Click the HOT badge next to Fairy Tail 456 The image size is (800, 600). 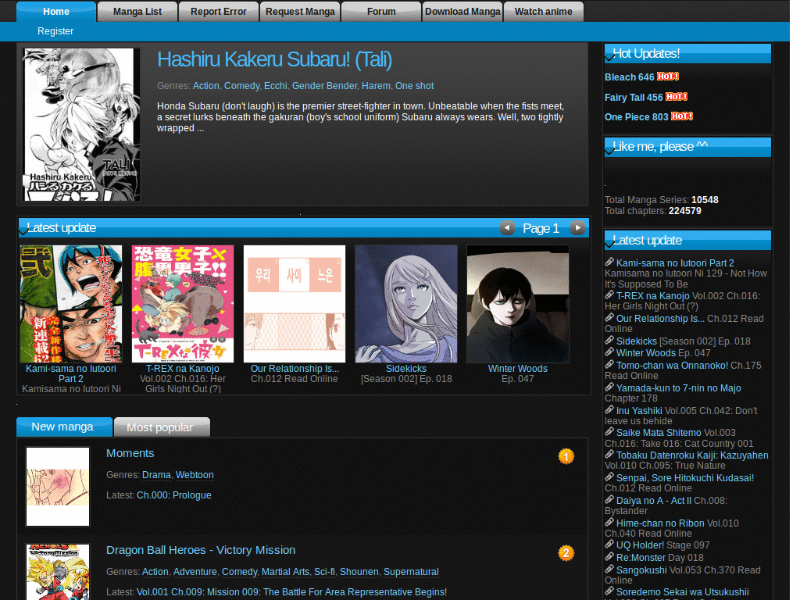[677, 96]
